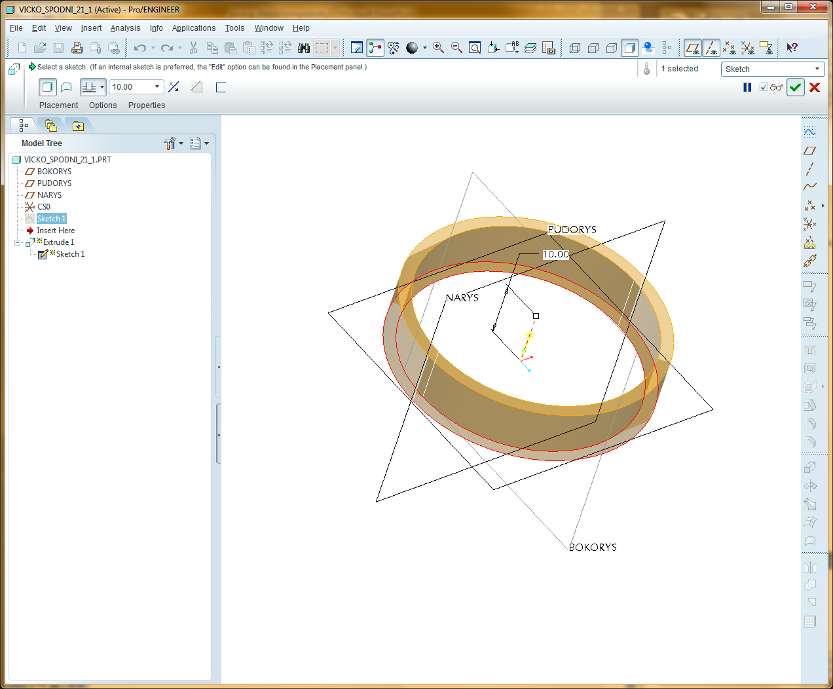
Task: Toggle coordinate systems display
Action: tap(747, 48)
